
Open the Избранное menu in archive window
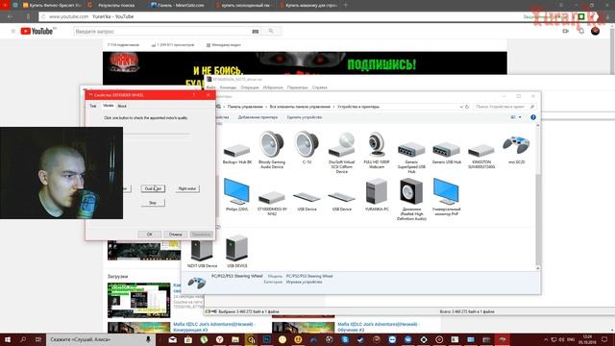click(x=273, y=87)
